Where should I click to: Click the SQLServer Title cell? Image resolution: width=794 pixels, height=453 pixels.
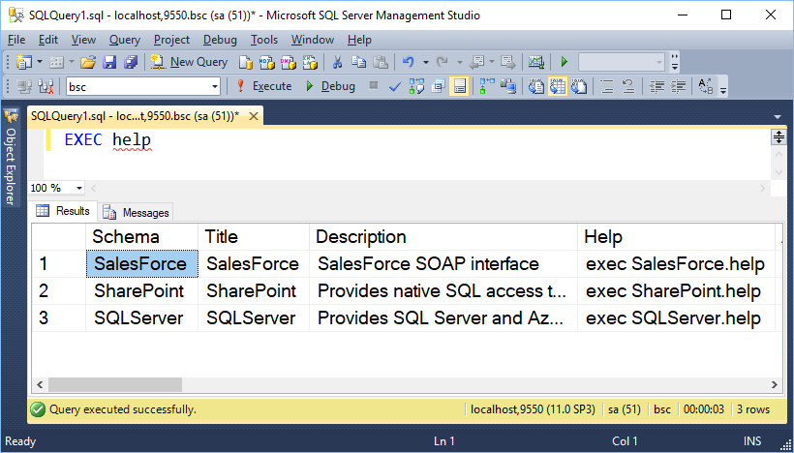click(254, 318)
